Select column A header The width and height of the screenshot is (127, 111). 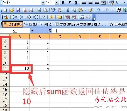pos(20,37)
